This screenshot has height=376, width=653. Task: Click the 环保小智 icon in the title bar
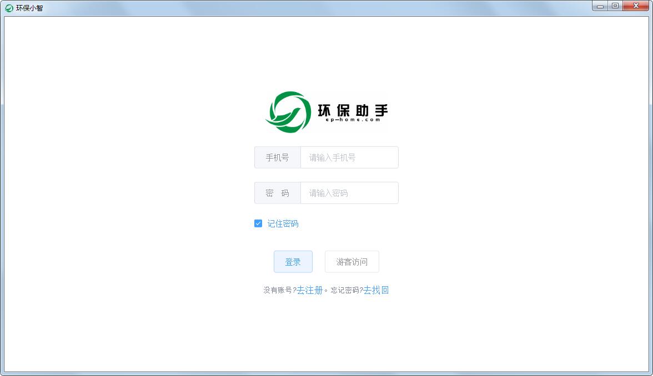point(8,7)
